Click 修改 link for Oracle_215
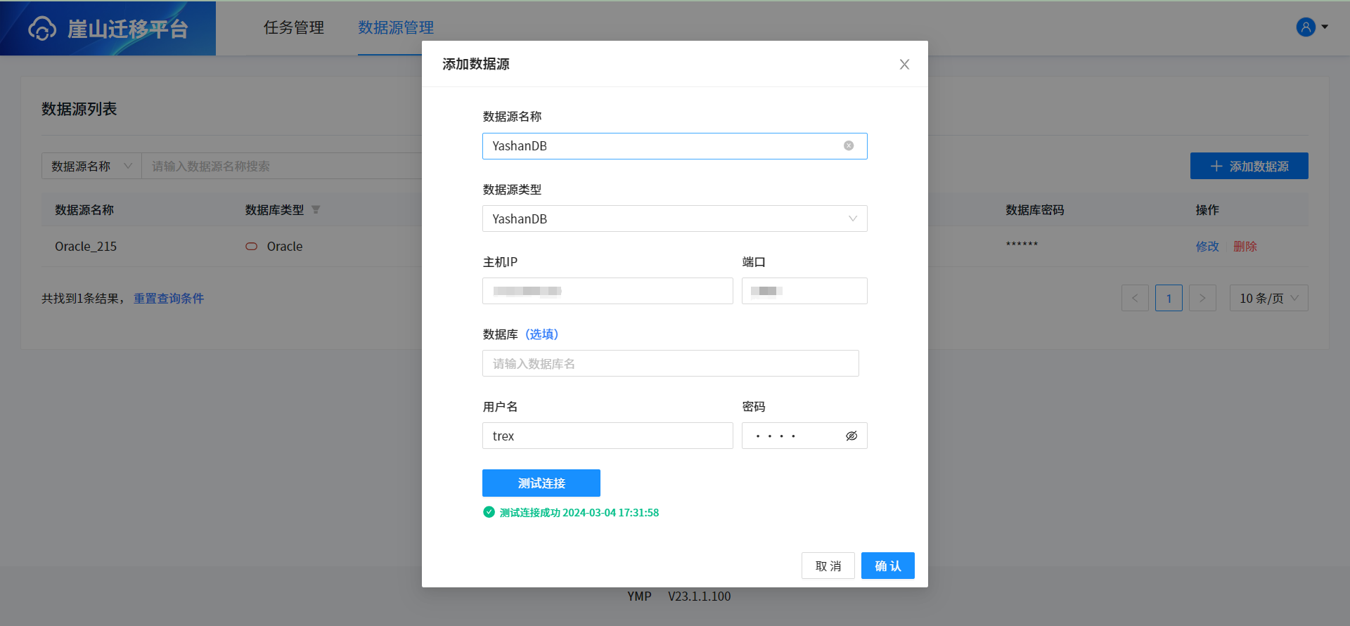The width and height of the screenshot is (1350, 626). pos(1207,246)
